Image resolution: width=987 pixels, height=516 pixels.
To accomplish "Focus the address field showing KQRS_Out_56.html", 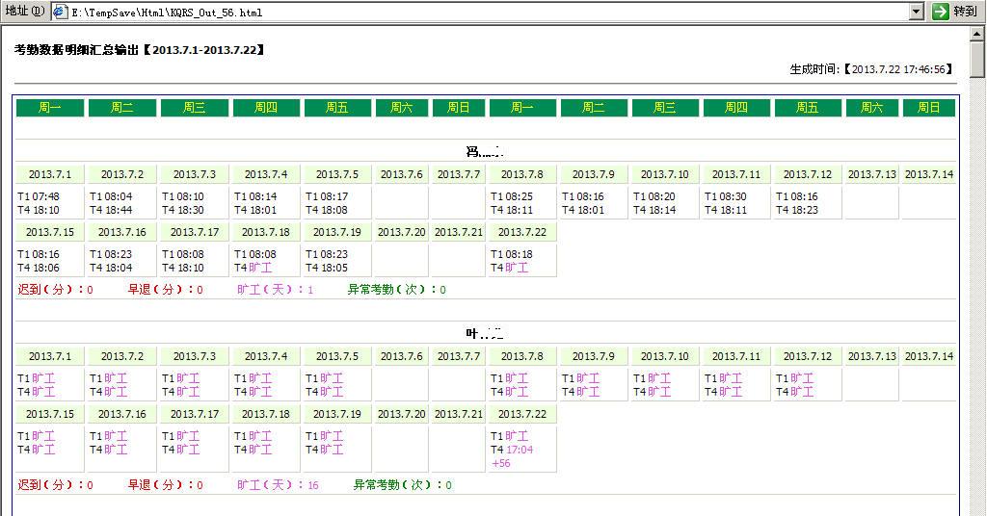I will [x=488, y=12].
